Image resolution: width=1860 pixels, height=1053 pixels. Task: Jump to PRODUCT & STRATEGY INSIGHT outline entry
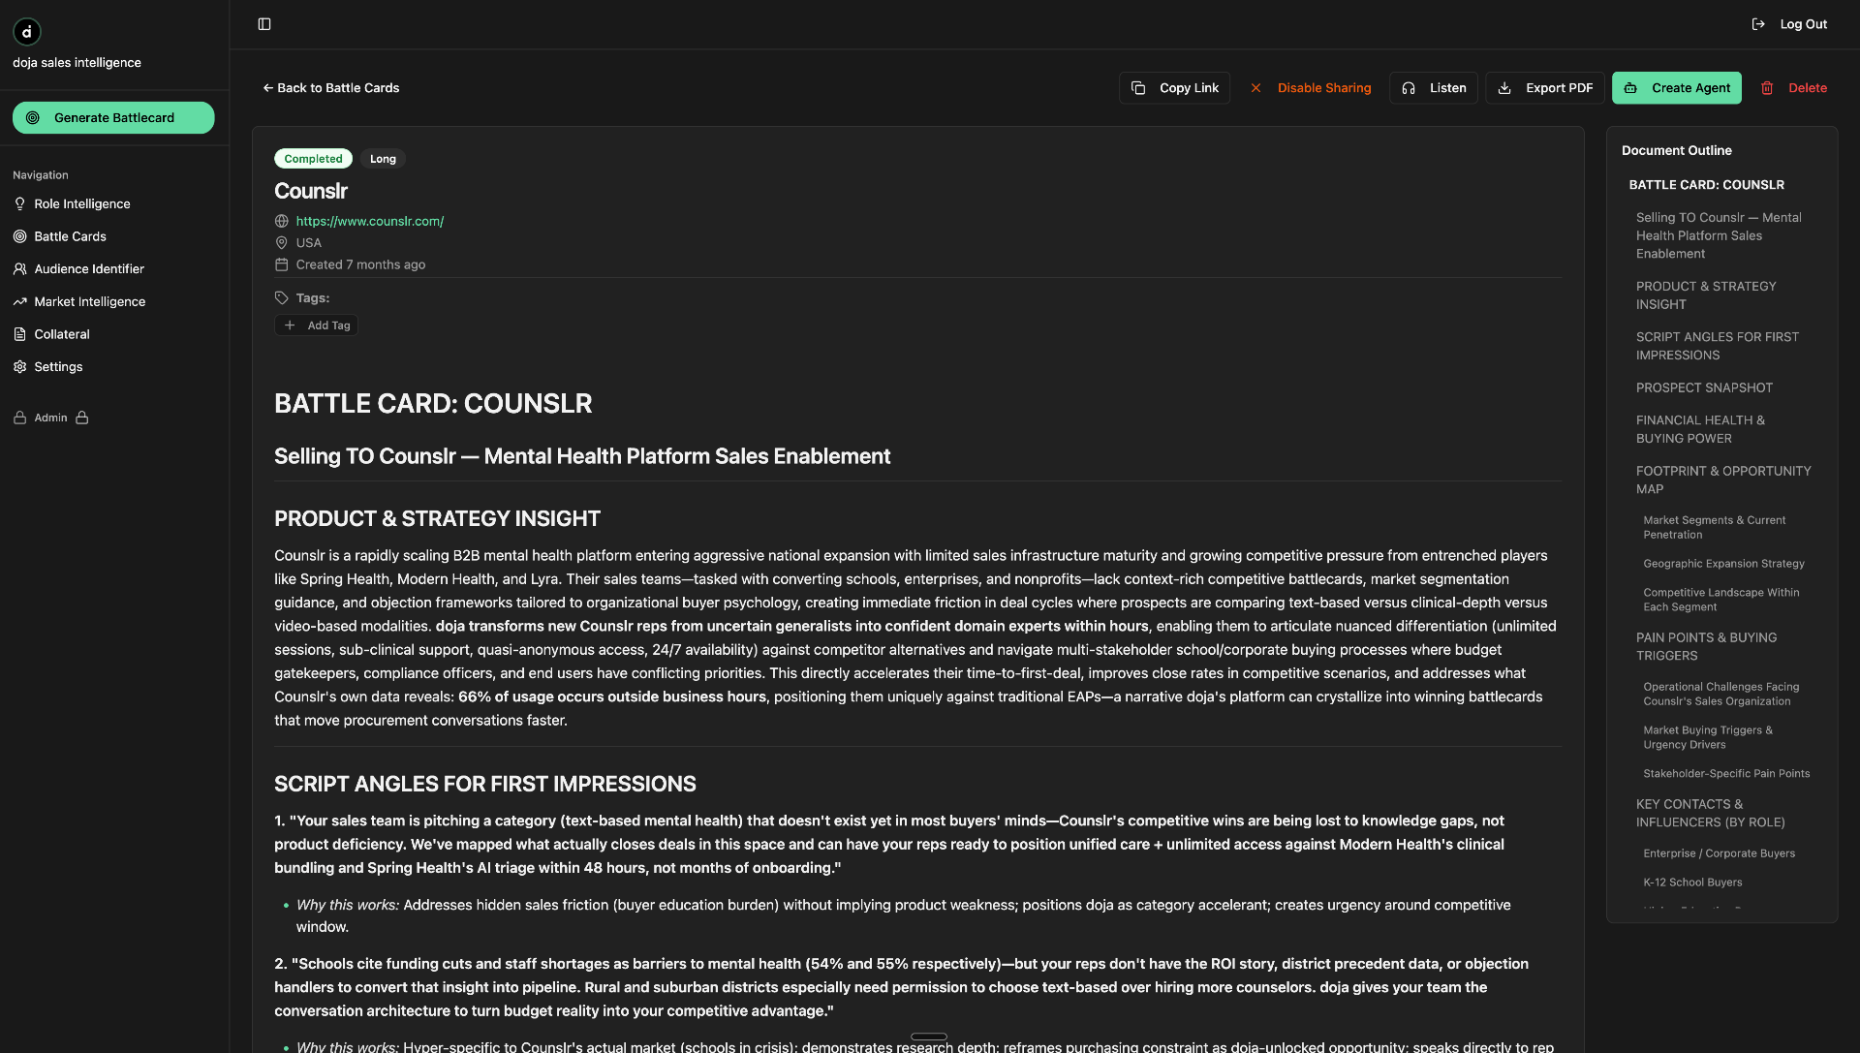click(x=1706, y=295)
